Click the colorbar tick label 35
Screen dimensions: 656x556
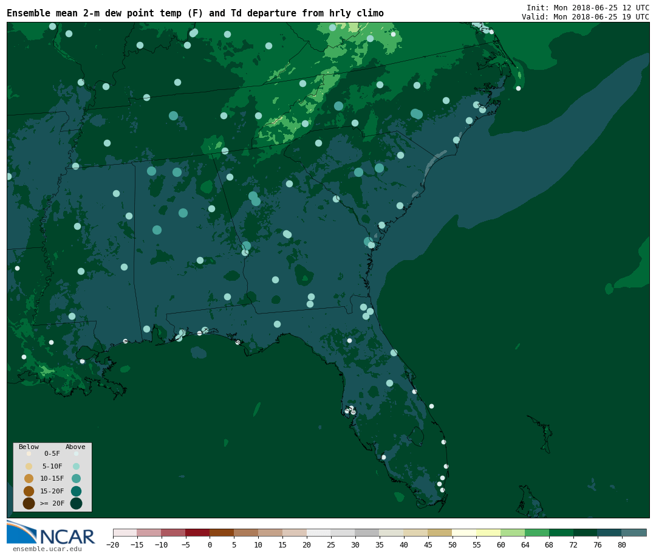point(380,545)
